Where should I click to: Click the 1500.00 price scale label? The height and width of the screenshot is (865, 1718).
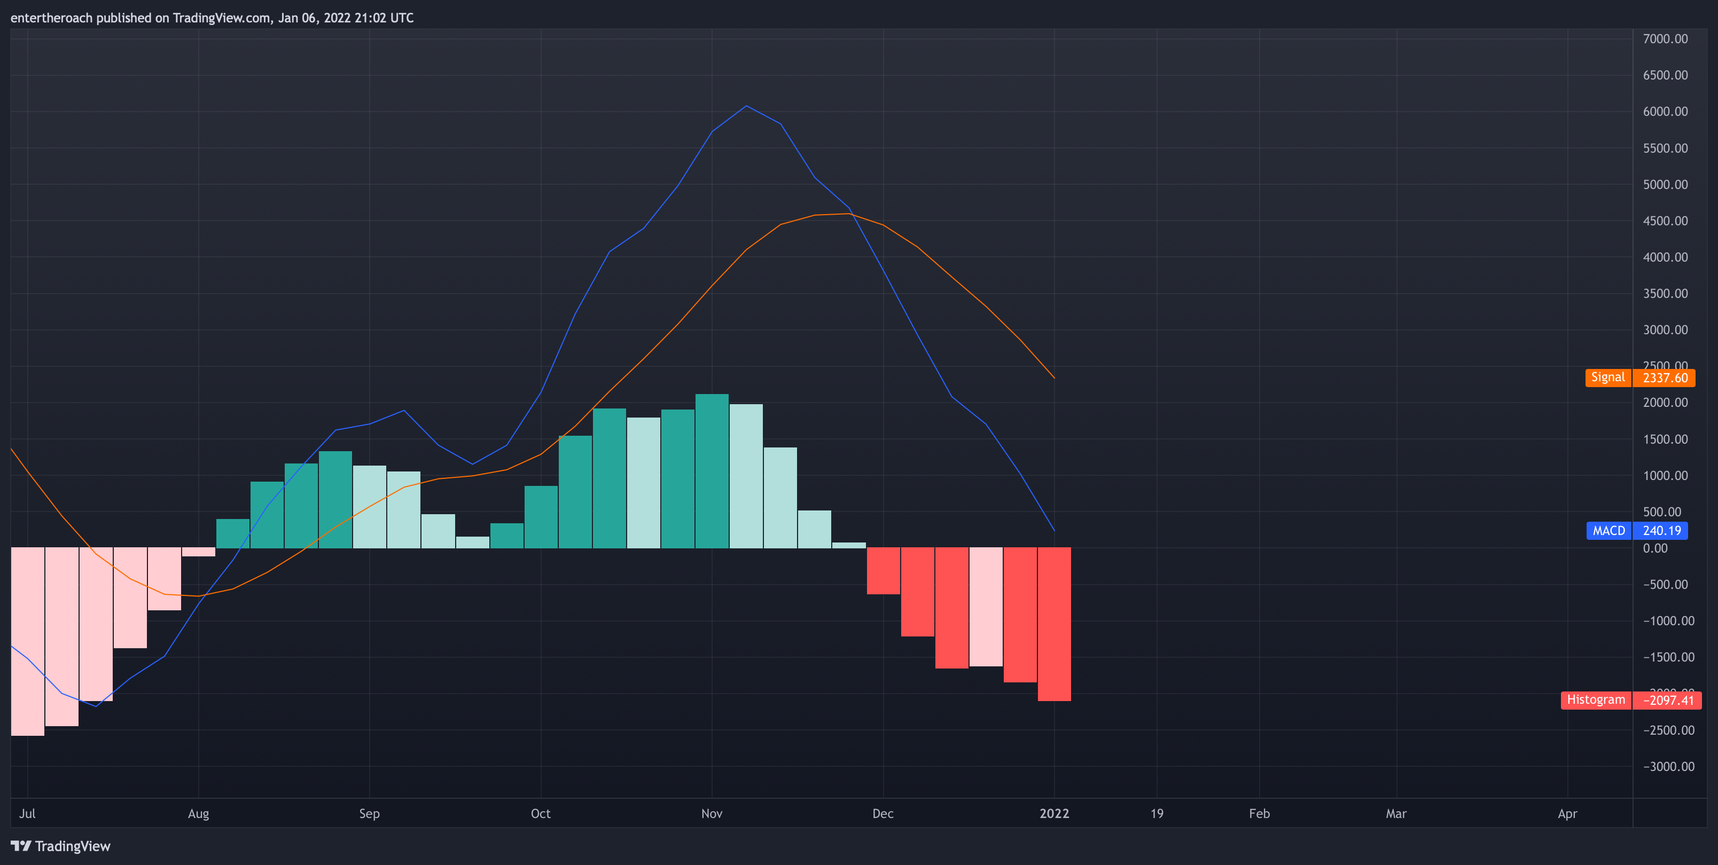coord(1665,438)
